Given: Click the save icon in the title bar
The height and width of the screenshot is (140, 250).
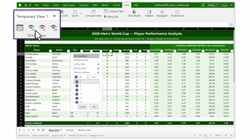Looking at the screenshot, I should (25, 5).
